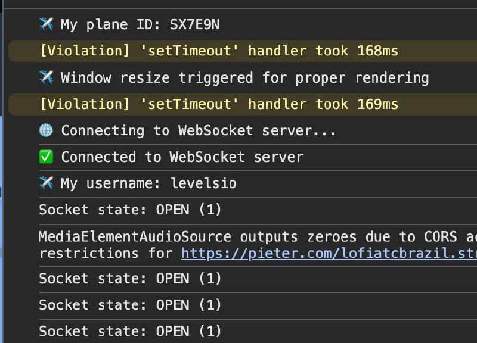Viewport: 477px width, 343px height.
Task: Click the airplane emoji beside plane ID
Action: click(47, 24)
